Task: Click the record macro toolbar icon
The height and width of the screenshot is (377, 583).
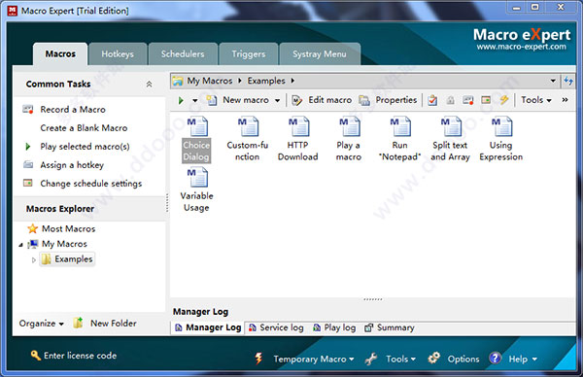Action: [468, 100]
